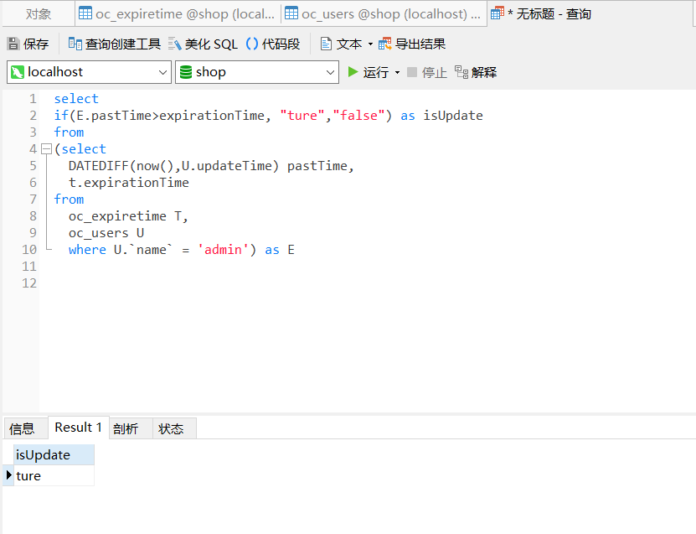Viewport: 696px width, 534px height.
Task: Switch to the 状态 status tab
Action: pos(171,428)
